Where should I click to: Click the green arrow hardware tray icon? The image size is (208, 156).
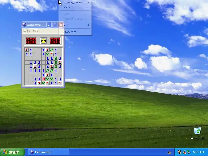(x=188, y=152)
